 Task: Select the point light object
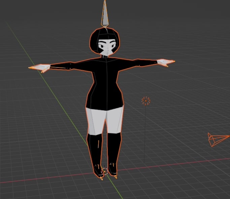pyautogui.click(x=146, y=101)
